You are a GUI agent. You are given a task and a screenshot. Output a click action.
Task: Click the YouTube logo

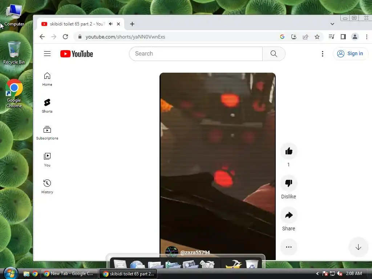point(76,54)
